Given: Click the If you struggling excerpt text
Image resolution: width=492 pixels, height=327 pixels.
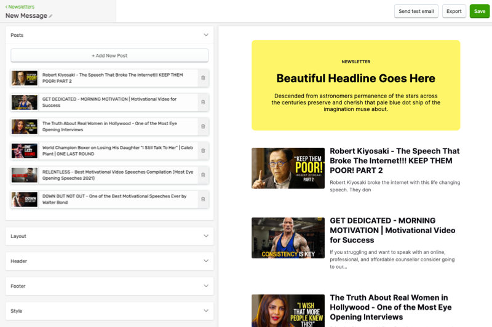Looking at the screenshot, I should coord(392,260).
